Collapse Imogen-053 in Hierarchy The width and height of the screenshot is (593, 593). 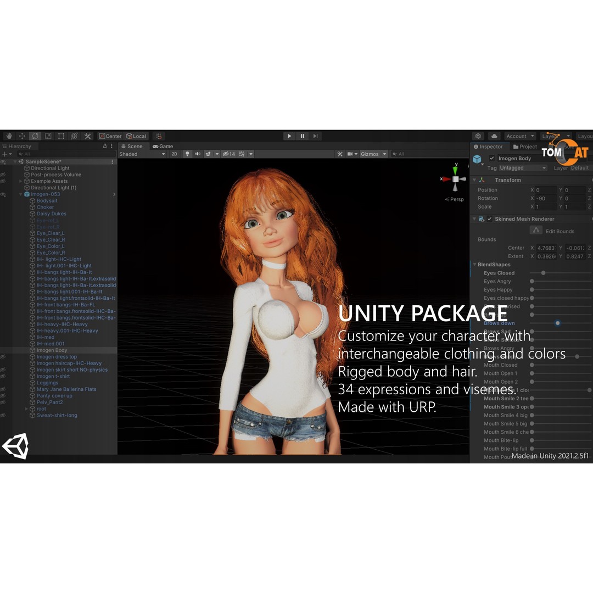pos(21,194)
